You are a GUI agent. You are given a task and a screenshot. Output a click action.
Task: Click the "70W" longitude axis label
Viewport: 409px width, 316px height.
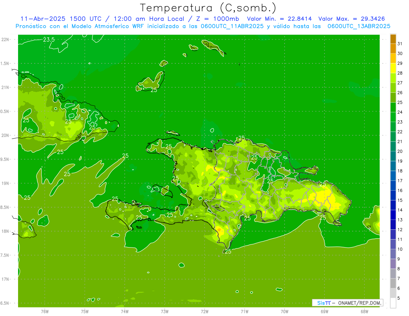click(x=285, y=311)
